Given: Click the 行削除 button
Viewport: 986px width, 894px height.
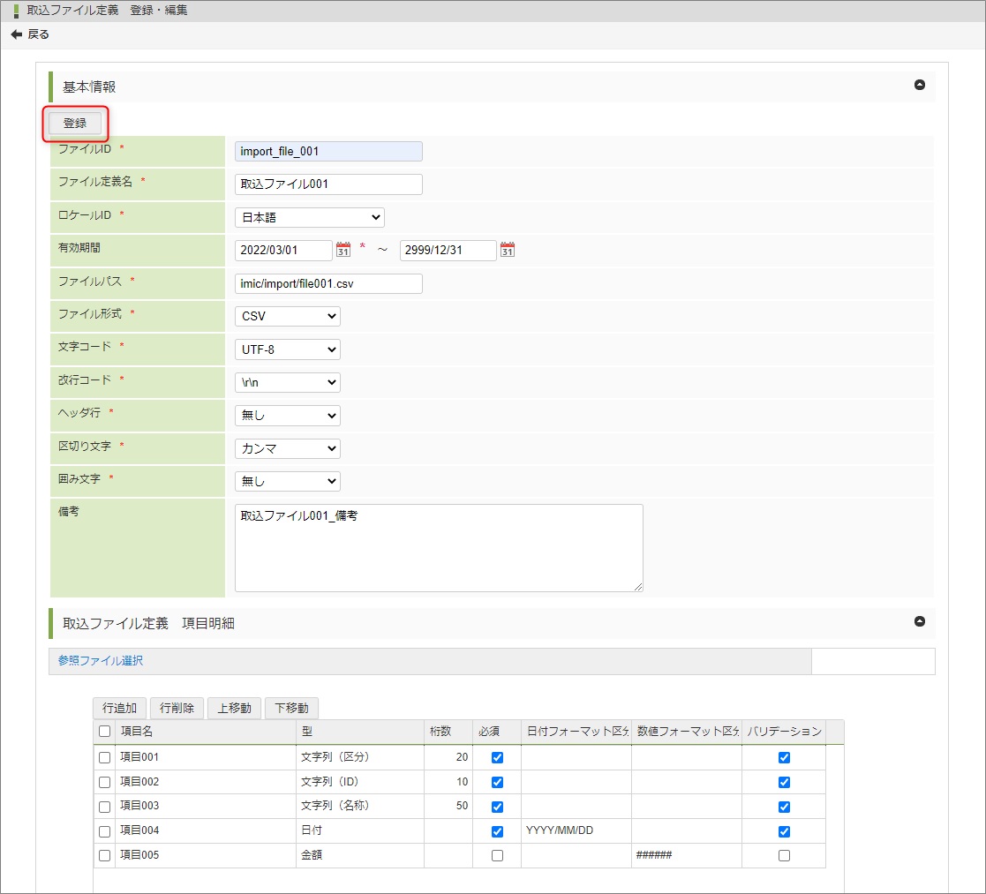Looking at the screenshot, I should pyautogui.click(x=177, y=708).
